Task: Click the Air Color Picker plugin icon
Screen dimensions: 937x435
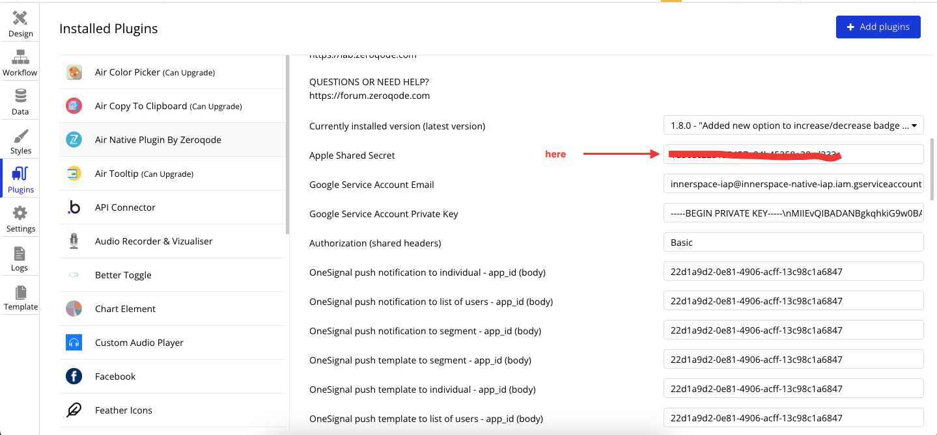Action: click(x=74, y=72)
